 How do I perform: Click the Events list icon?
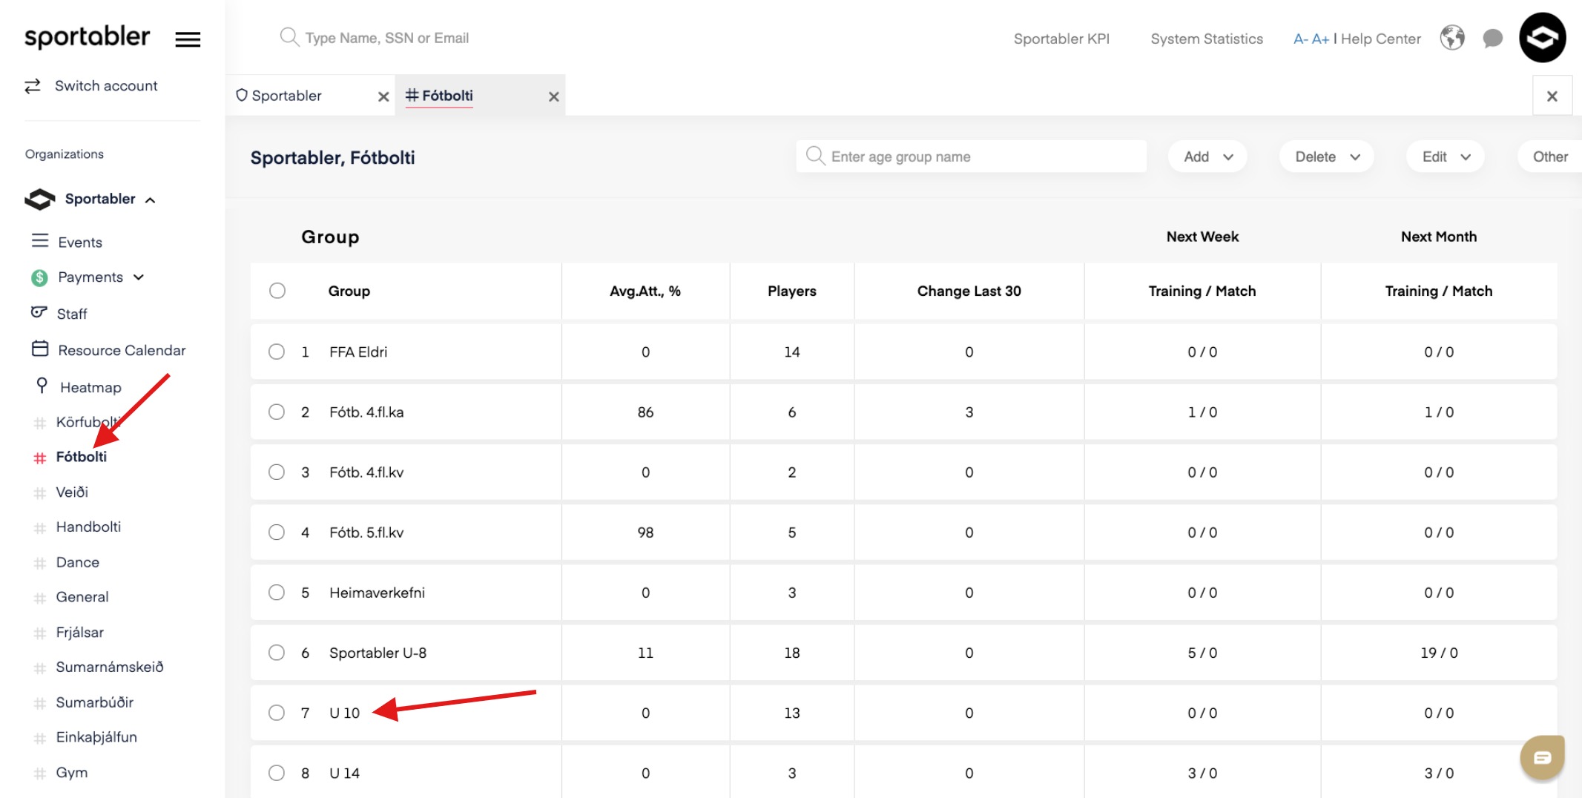(40, 241)
